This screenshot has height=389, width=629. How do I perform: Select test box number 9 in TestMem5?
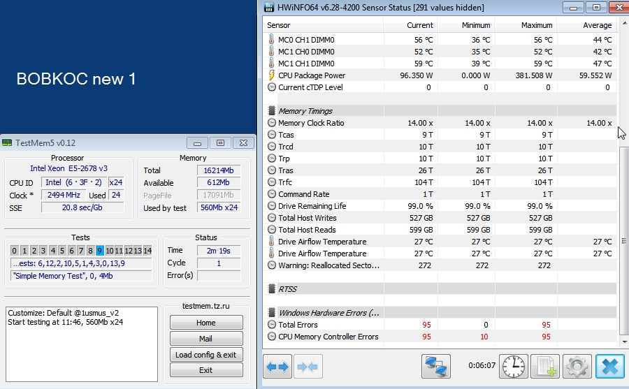(100, 251)
